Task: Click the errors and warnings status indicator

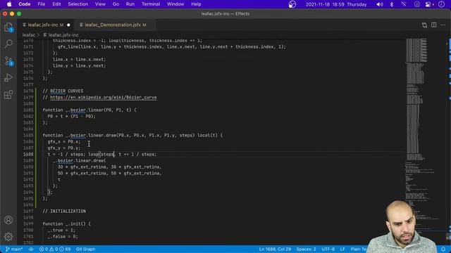Action: [55, 249]
